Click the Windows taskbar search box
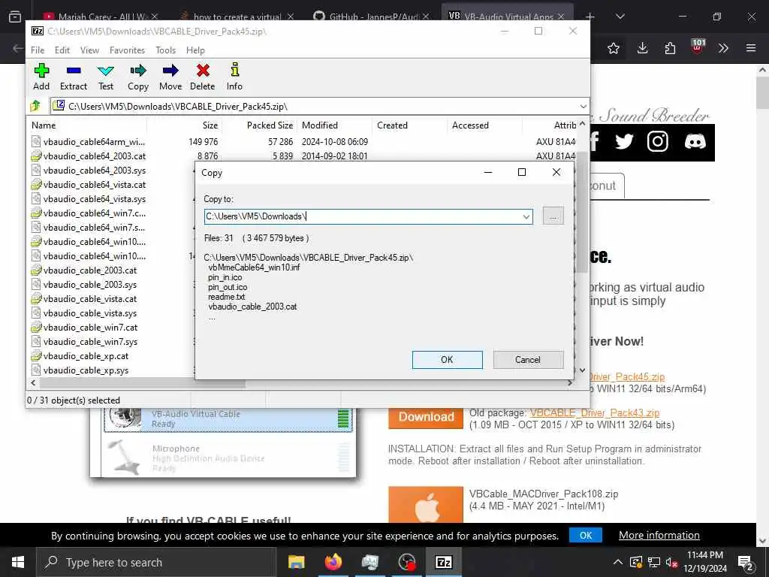Viewport: 769px width, 577px height. click(157, 562)
